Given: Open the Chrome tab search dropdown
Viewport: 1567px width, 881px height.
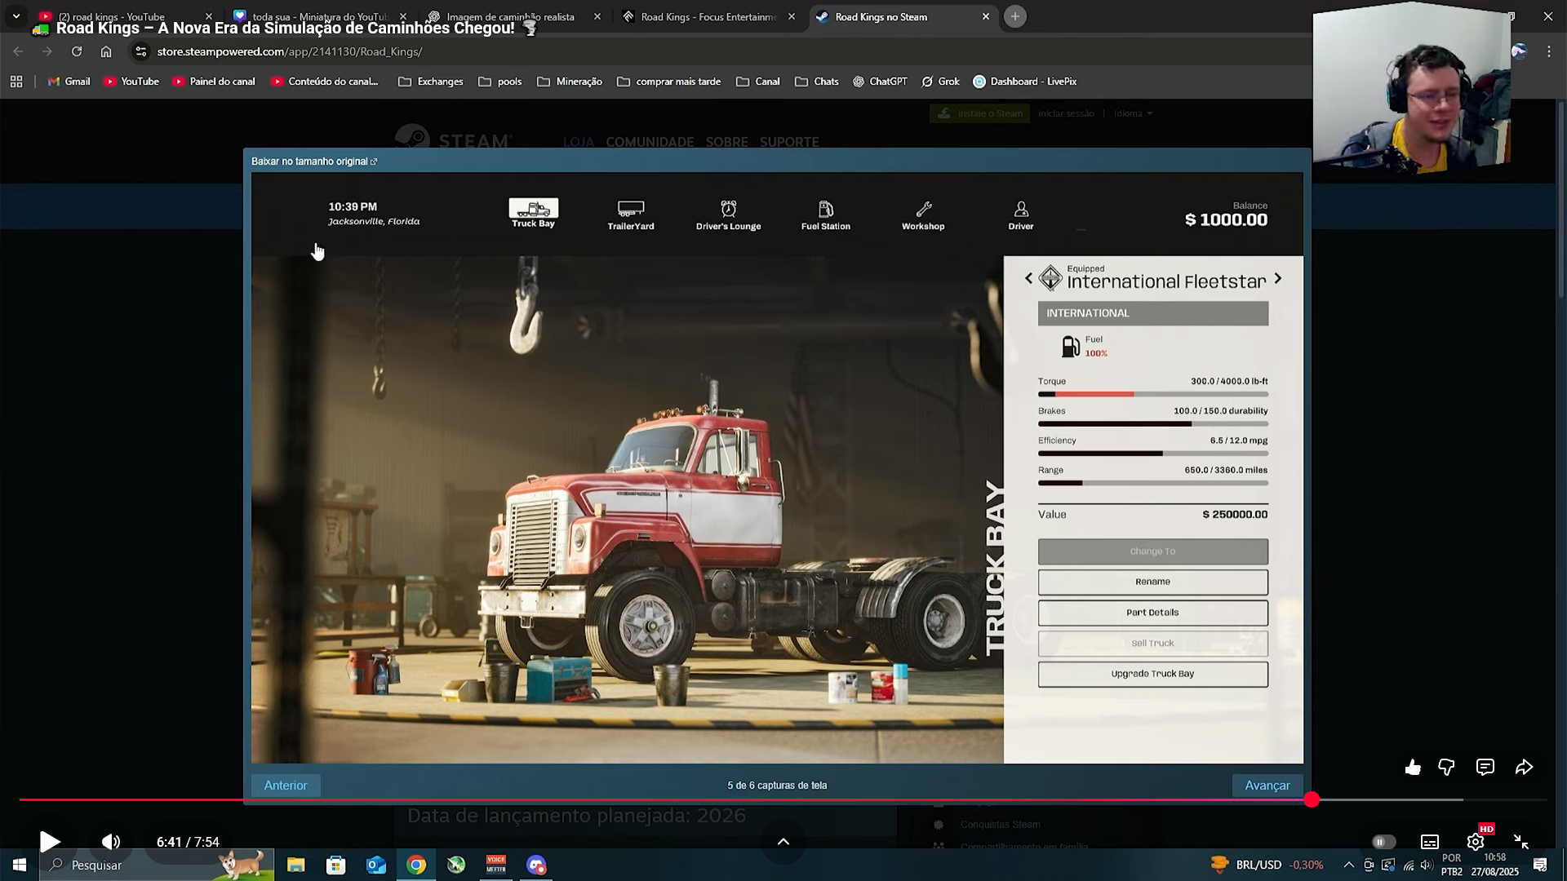Looking at the screenshot, I should pyautogui.click(x=16, y=16).
